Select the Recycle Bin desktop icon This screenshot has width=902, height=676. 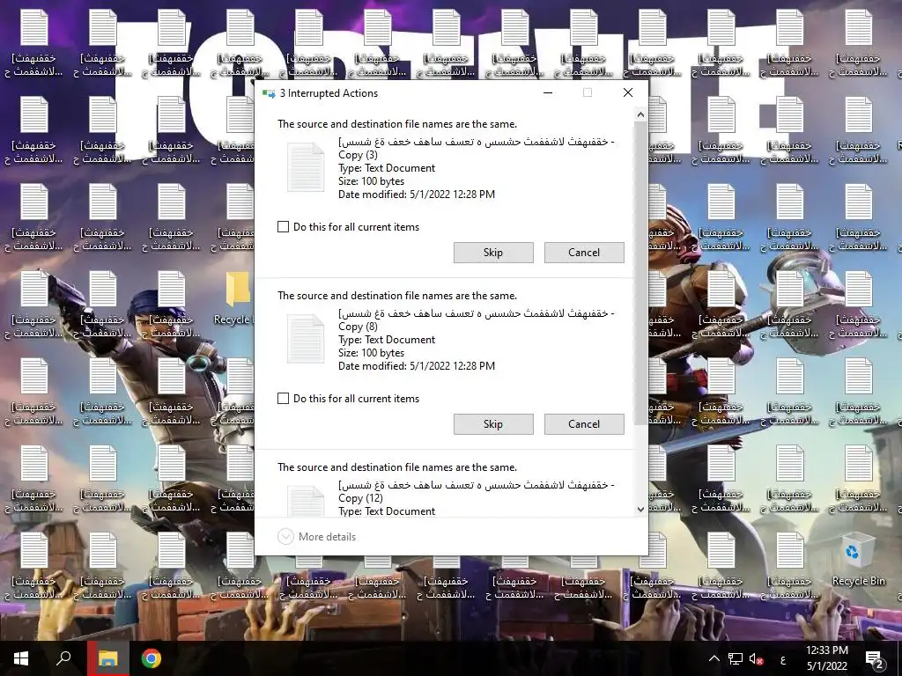pyautogui.click(x=858, y=559)
